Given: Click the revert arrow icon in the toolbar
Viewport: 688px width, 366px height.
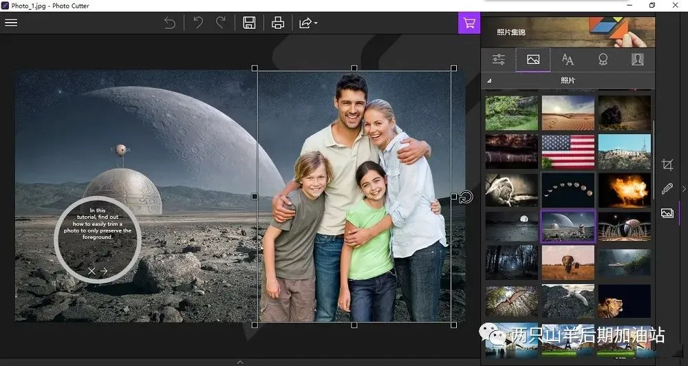Looking at the screenshot, I should tap(169, 23).
